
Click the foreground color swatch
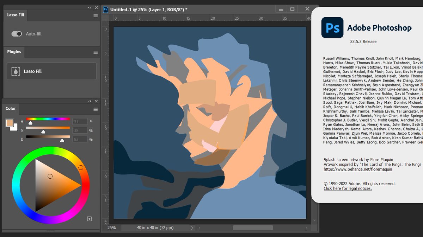pos(10,123)
